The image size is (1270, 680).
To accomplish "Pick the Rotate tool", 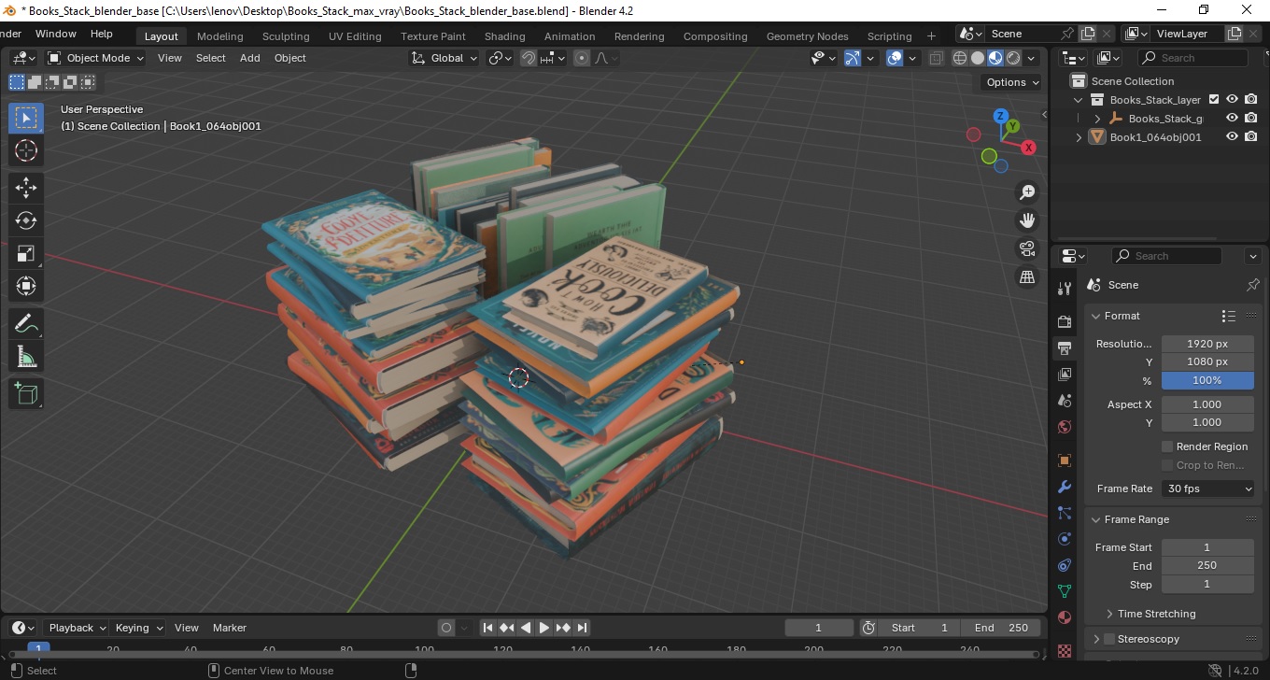I will pos(26,220).
